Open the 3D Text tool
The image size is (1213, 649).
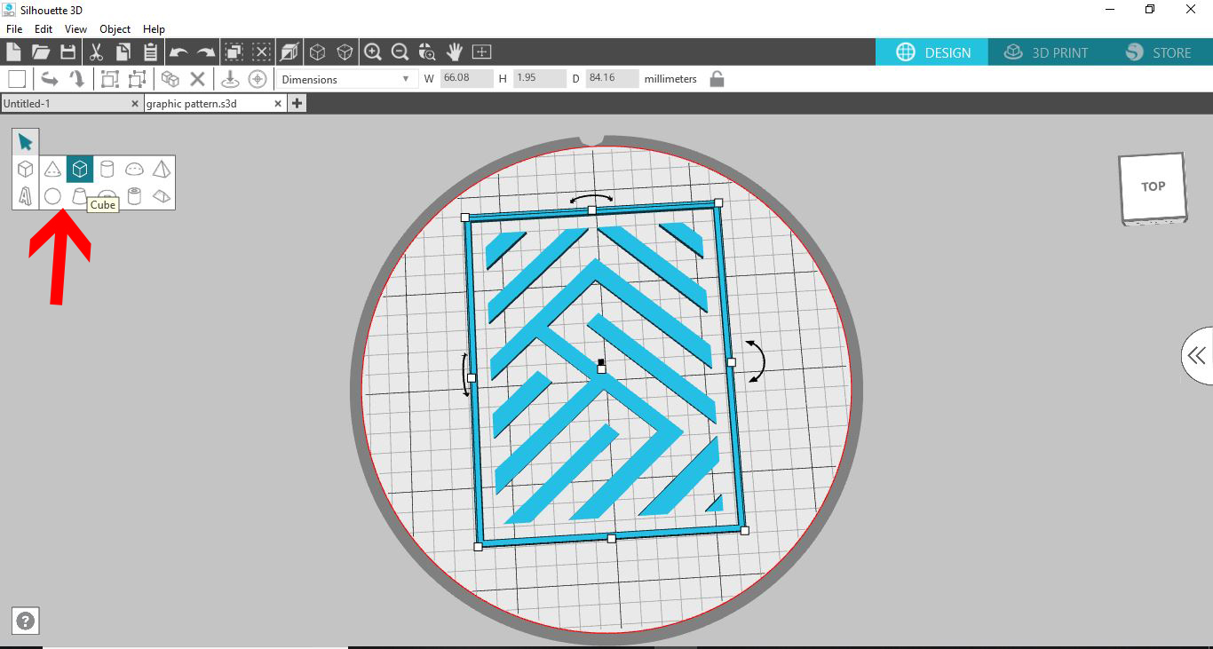pyautogui.click(x=25, y=196)
